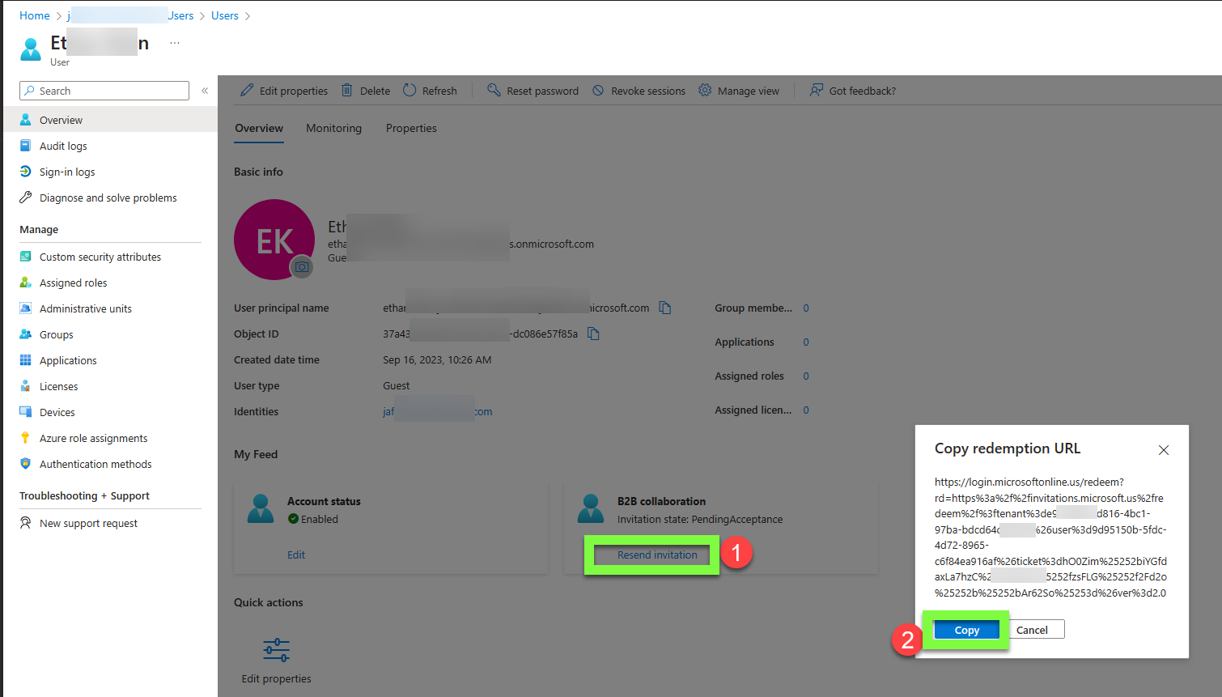Click the camera icon on the profile avatar
Screen dimensions: 1222x697
point(302,266)
